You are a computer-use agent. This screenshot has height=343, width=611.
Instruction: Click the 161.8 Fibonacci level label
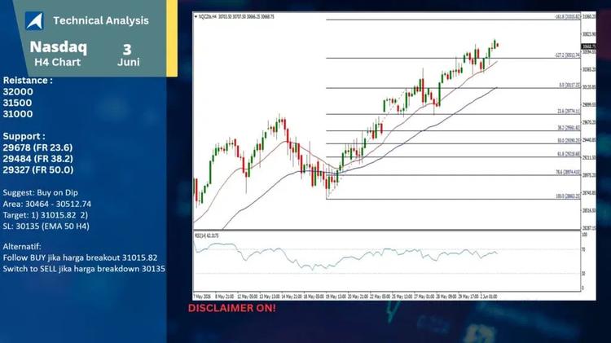[567, 17]
